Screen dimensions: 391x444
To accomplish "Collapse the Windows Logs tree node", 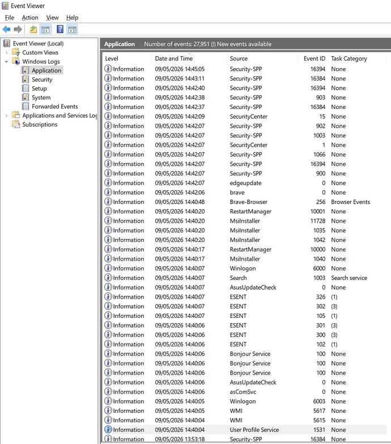I will pyautogui.click(x=6, y=61).
